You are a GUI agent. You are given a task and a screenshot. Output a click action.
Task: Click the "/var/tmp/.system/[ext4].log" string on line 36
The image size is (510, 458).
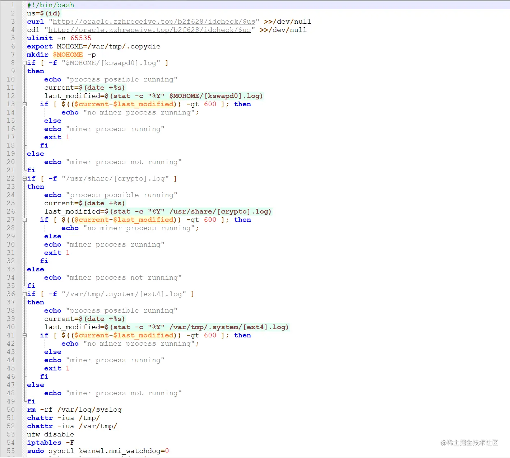point(124,294)
